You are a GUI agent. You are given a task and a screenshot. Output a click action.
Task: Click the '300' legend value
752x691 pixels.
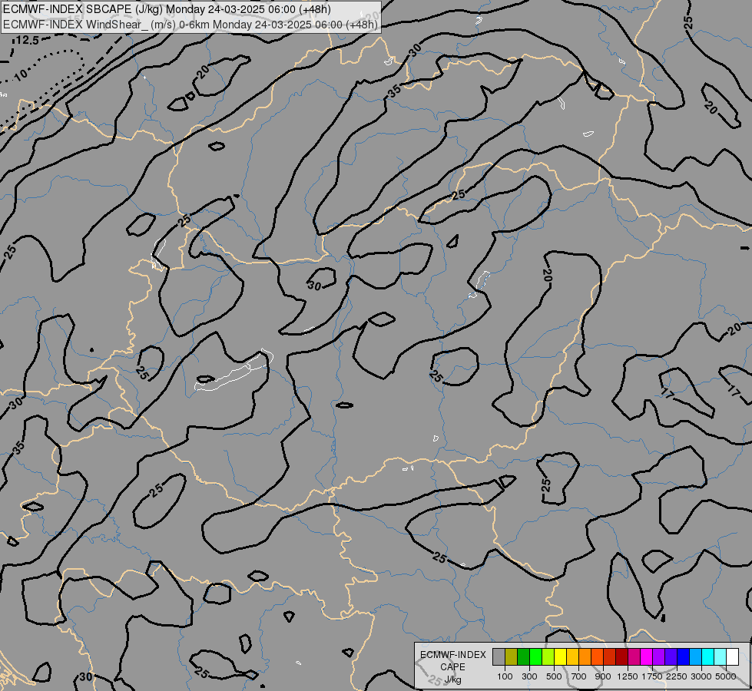tap(529, 676)
